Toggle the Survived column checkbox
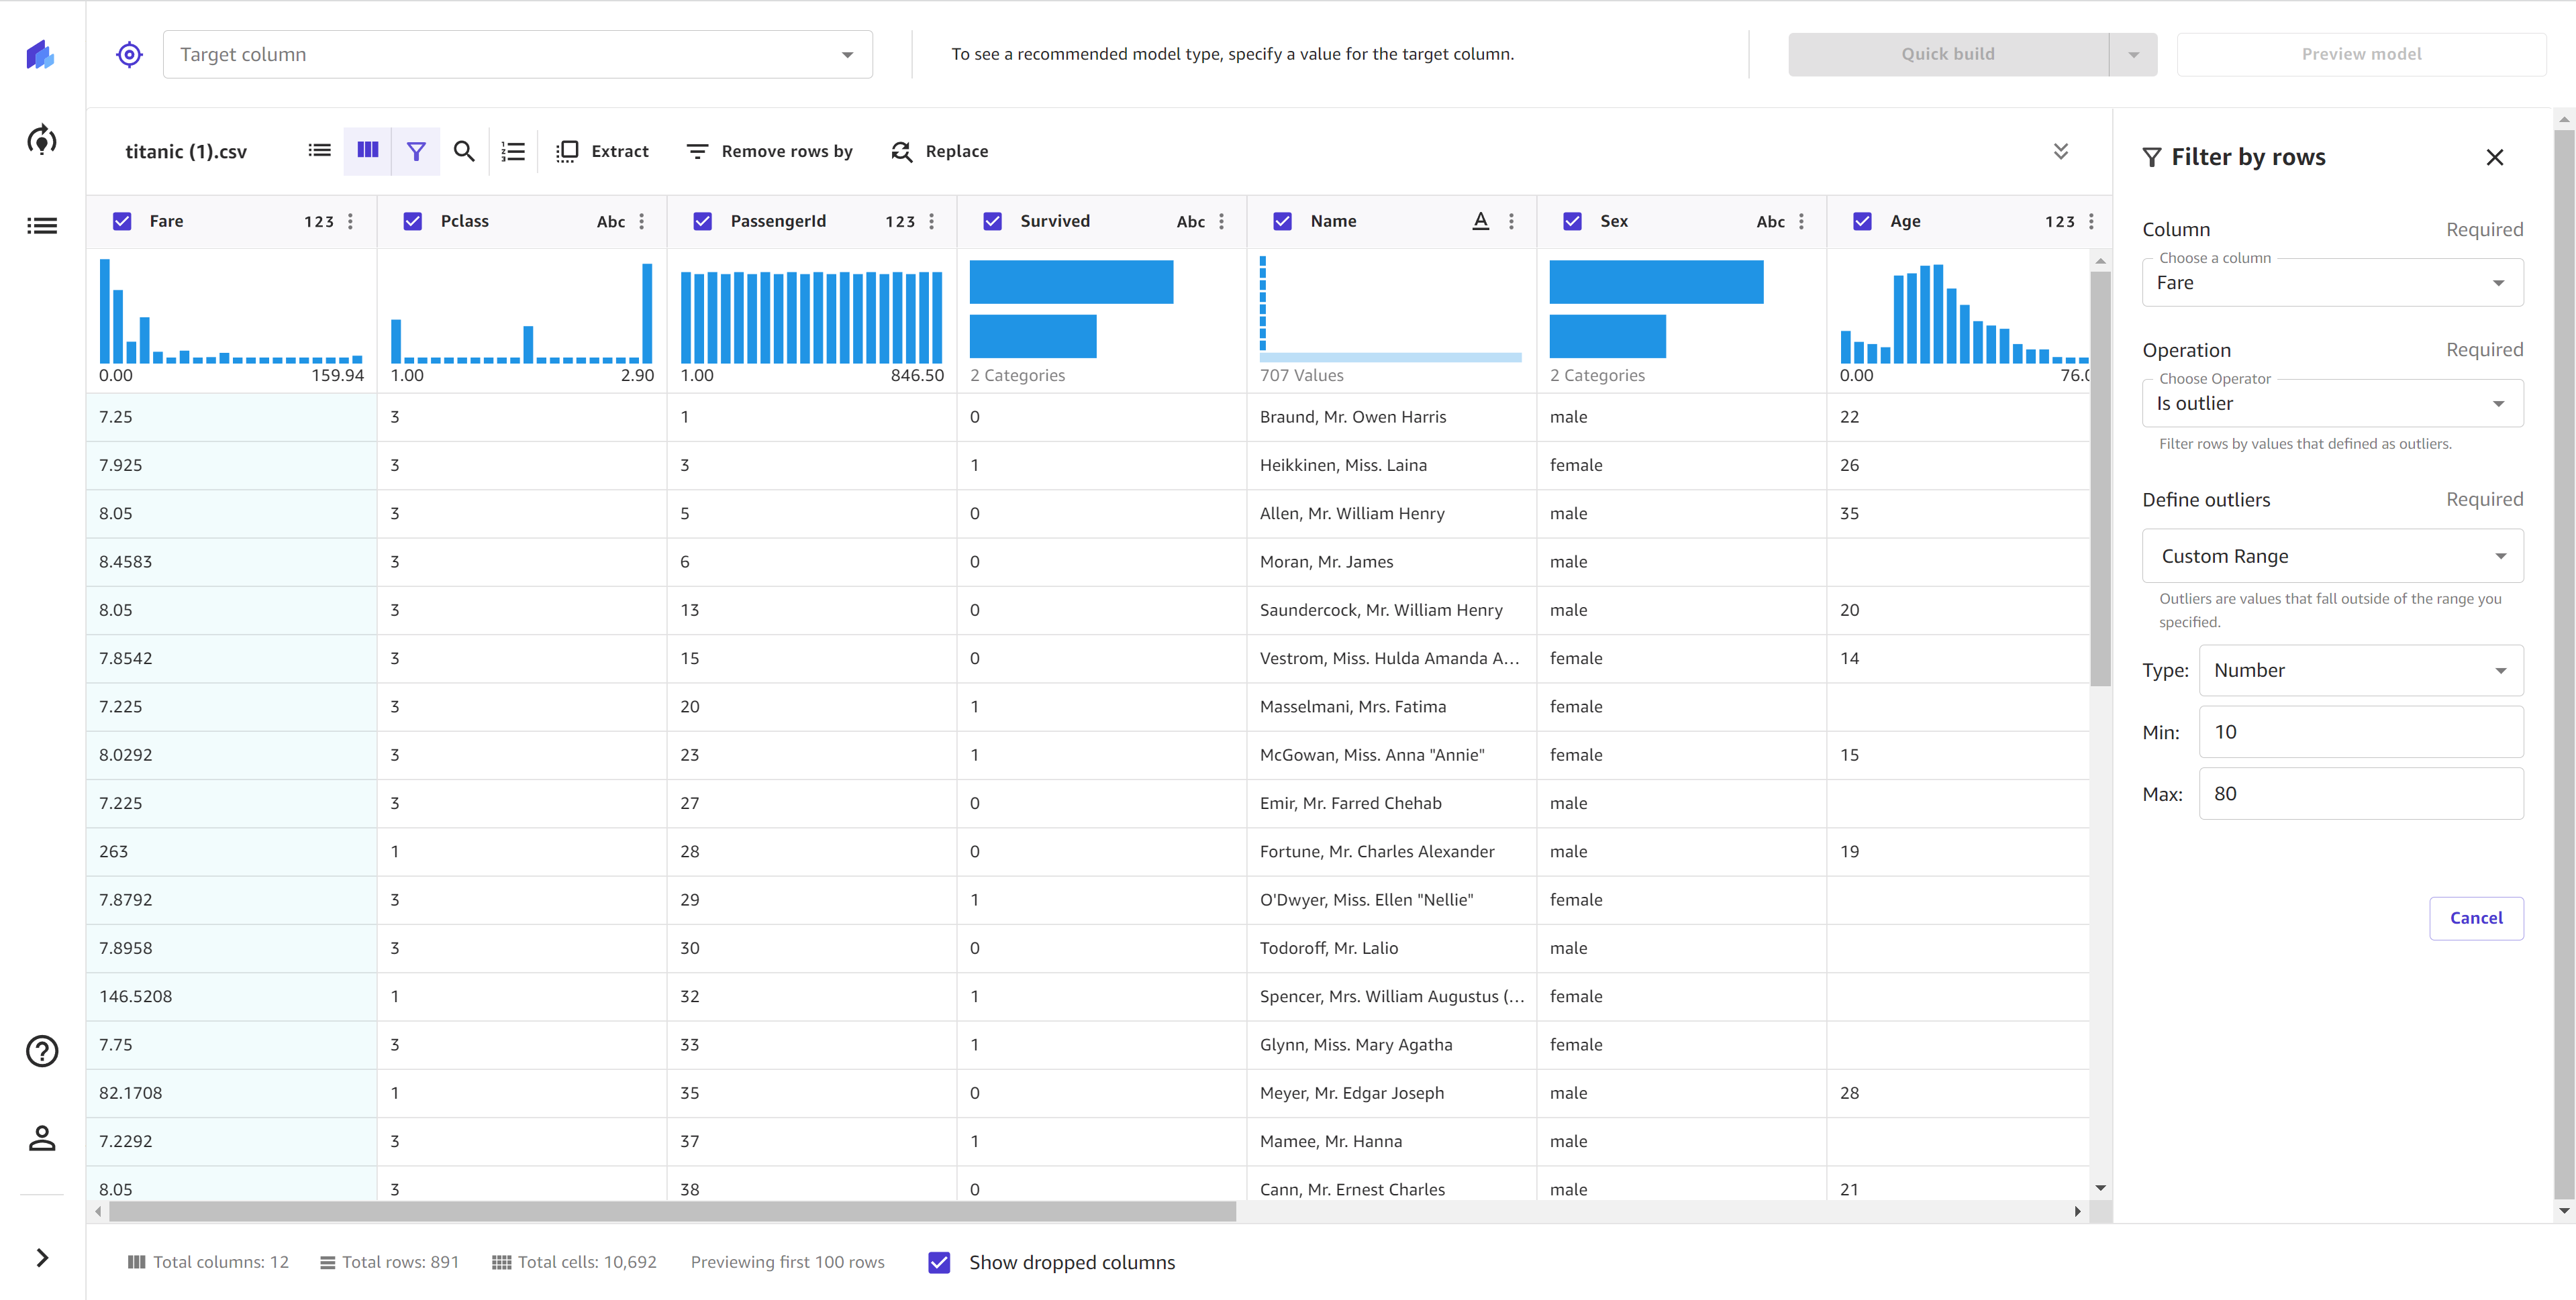 click(x=992, y=221)
